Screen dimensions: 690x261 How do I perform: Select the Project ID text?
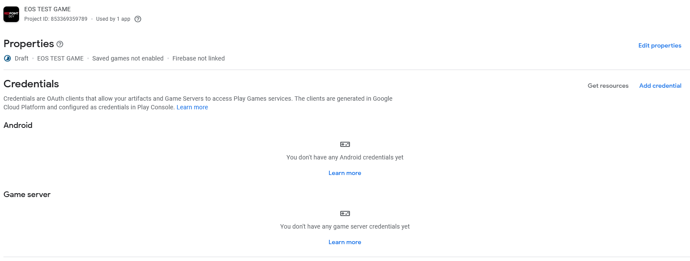coord(56,19)
